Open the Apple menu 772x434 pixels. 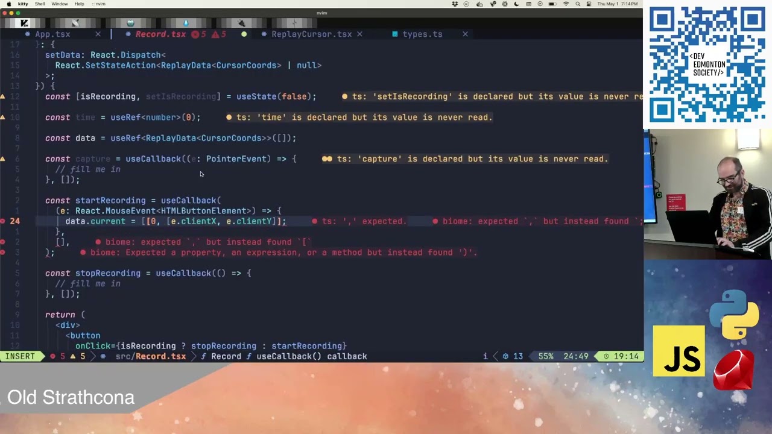pos(8,4)
